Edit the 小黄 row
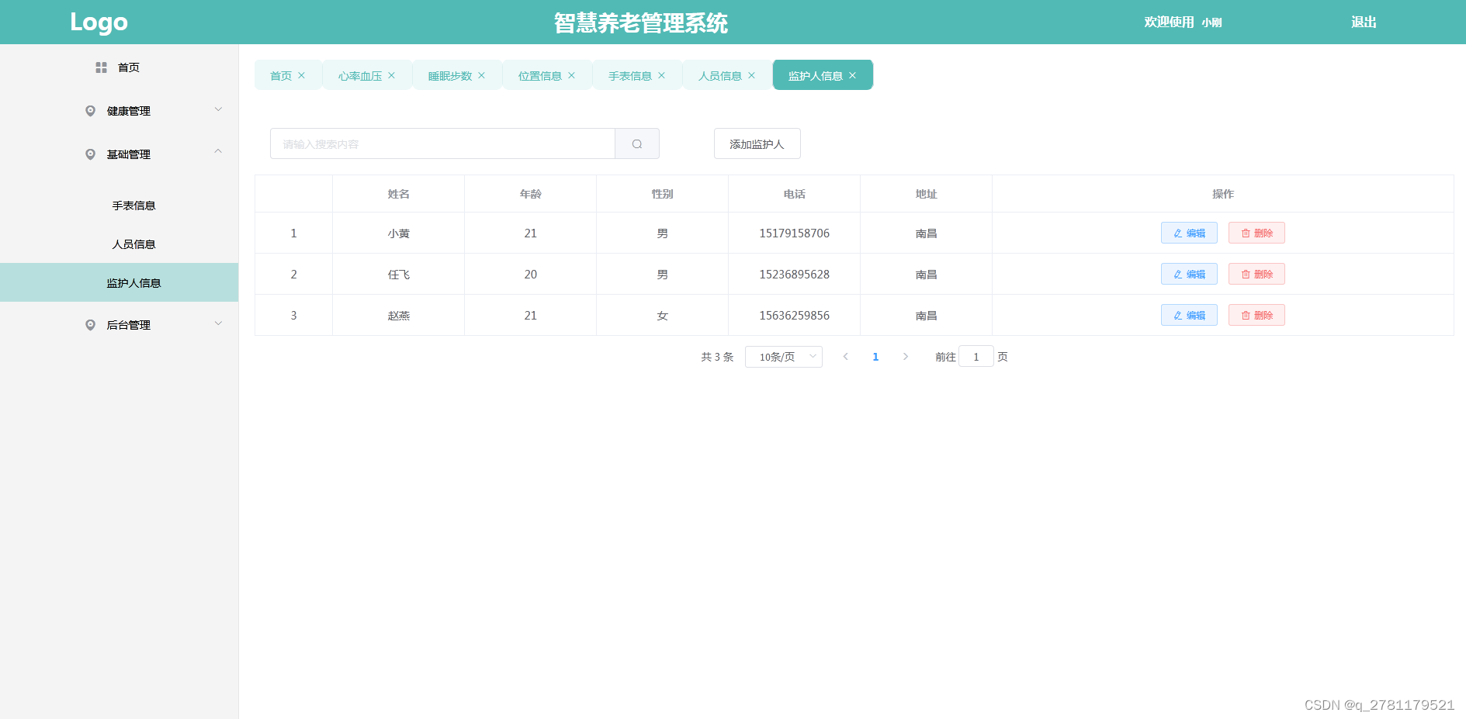1466x719 pixels. pos(1189,233)
